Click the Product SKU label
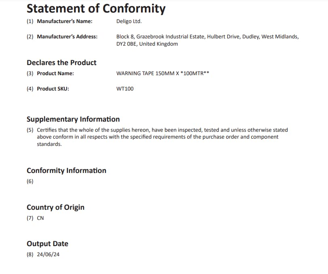Screen dimensions: 328x274 pyautogui.click(x=53, y=89)
